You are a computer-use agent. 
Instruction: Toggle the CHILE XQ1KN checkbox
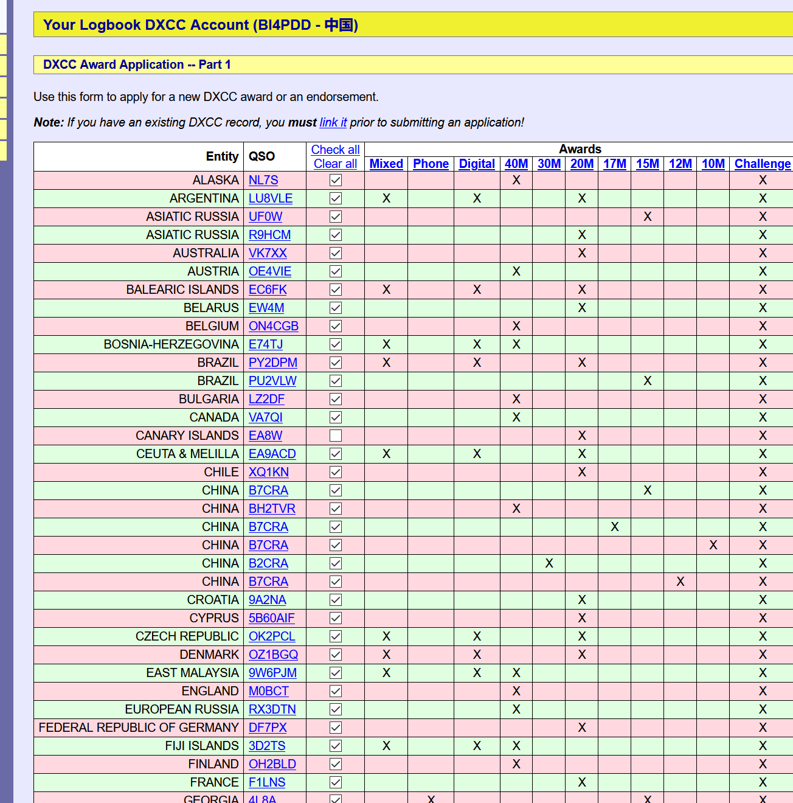[336, 472]
